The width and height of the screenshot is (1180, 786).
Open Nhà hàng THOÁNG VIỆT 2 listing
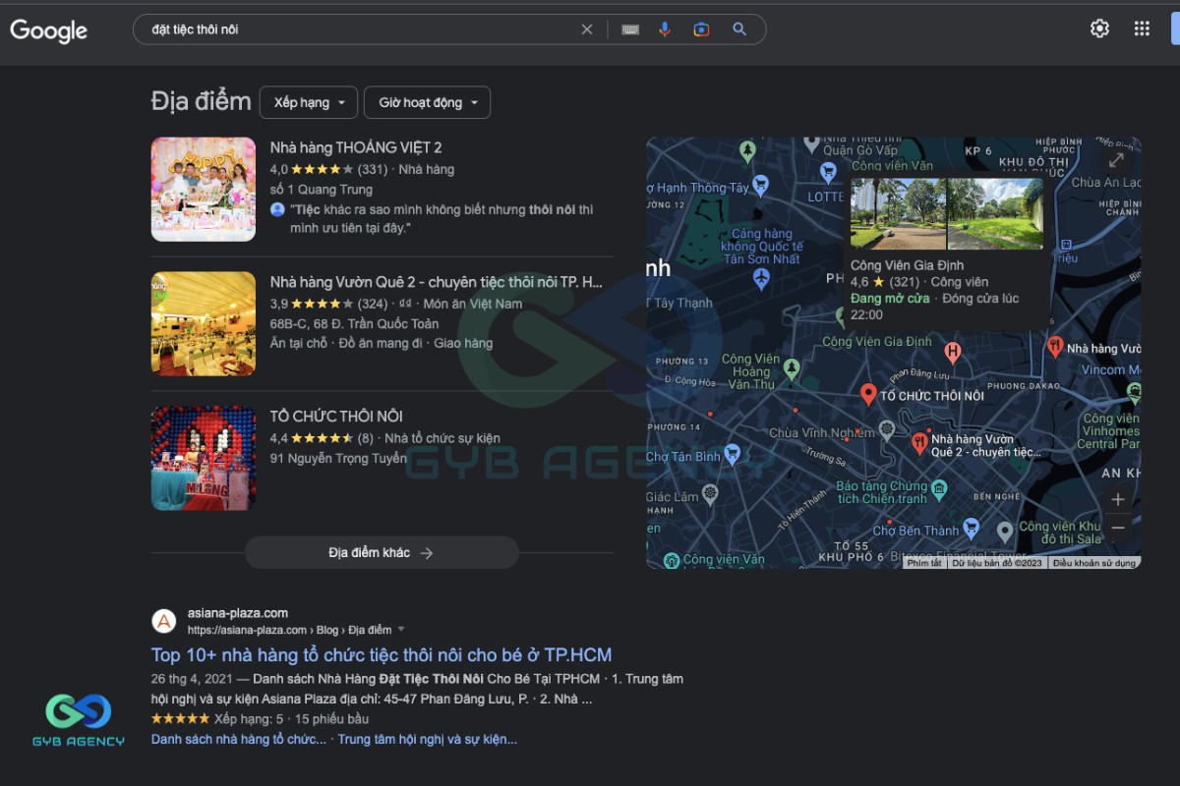click(356, 147)
